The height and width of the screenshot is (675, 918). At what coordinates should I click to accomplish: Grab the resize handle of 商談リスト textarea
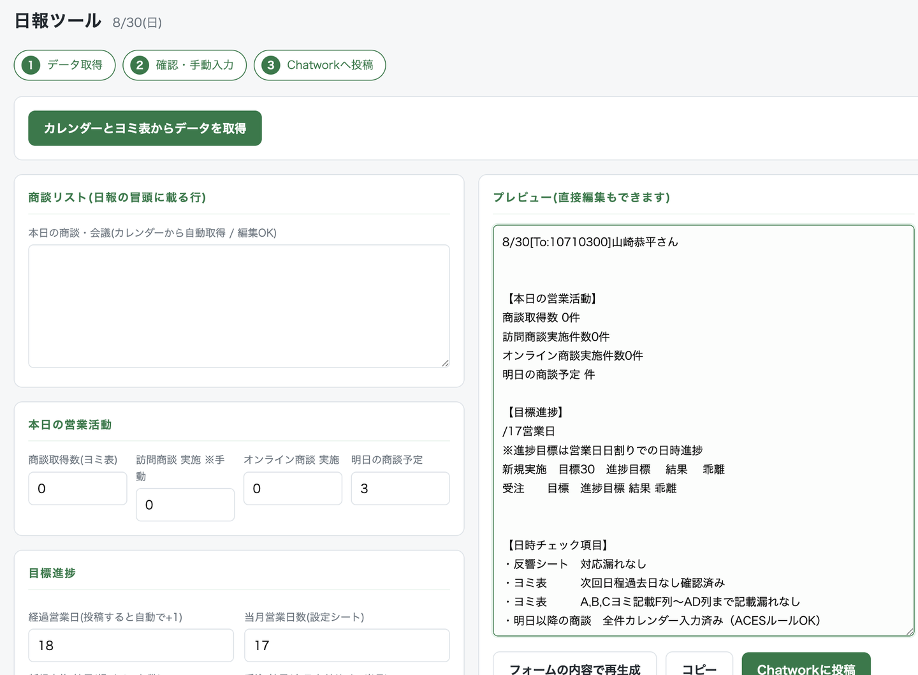pos(445,363)
